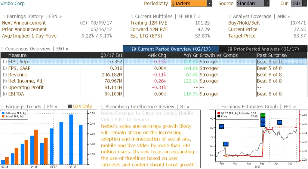Screen dimensions: 308x169
Task: Select the Net Income, Adj+ row
Action: (154, 81)
